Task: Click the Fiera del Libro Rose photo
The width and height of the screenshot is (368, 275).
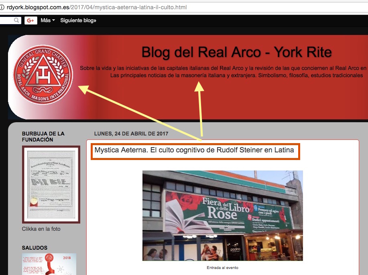Action: (222, 215)
